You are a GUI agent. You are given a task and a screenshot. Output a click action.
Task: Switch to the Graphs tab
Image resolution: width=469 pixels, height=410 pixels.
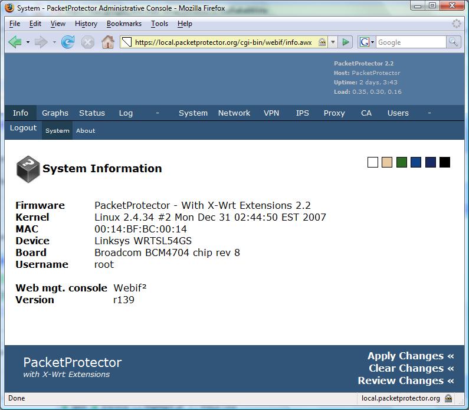click(x=55, y=113)
